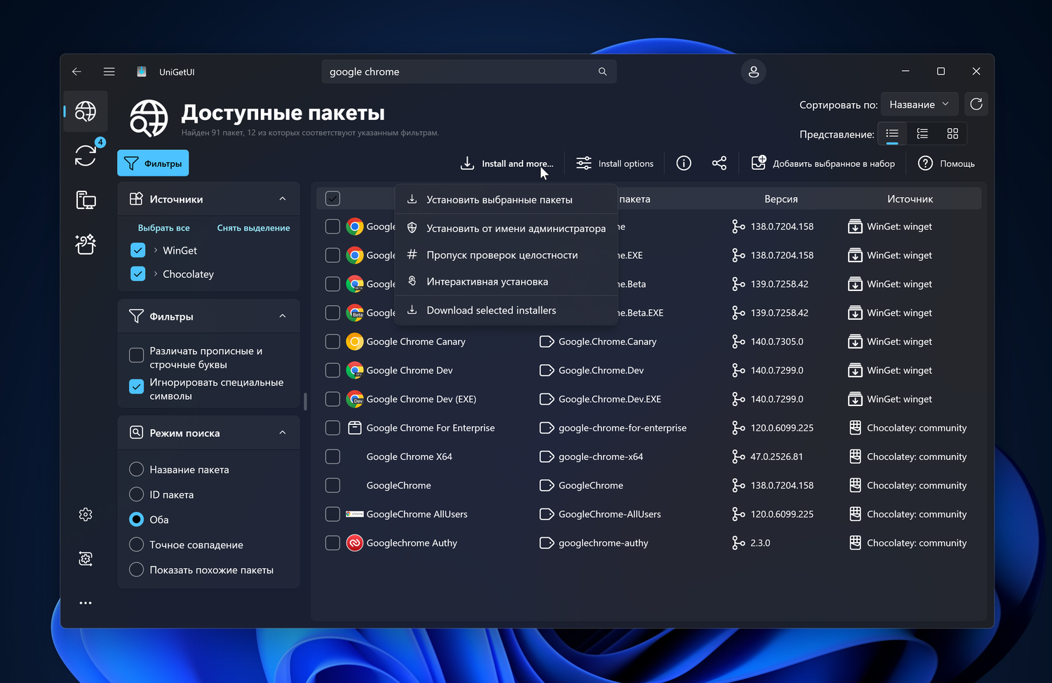The height and width of the screenshot is (683, 1052).
Task: Click the 'Google.Chrome.Dev.EXE' package ID
Action: pos(609,399)
